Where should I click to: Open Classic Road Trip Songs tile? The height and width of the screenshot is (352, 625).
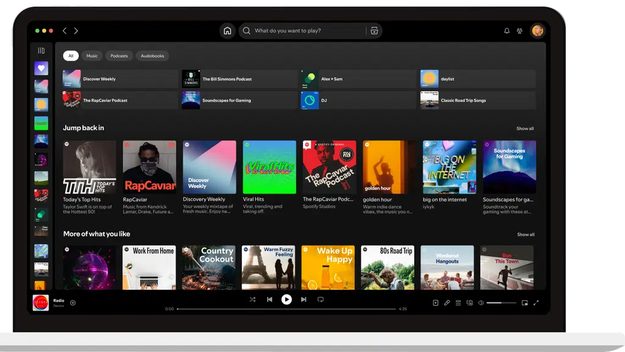[x=478, y=100]
